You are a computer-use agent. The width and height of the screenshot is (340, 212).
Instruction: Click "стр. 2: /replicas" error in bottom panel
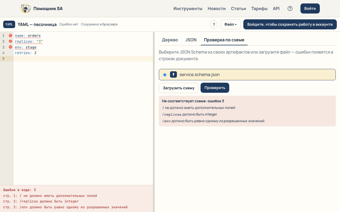[41, 201]
